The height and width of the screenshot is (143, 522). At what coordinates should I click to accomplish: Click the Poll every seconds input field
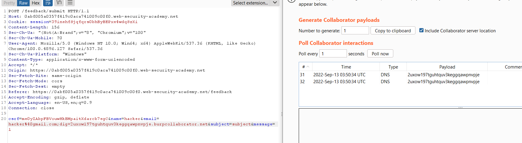pyautogui.click(x=333, y=54)
